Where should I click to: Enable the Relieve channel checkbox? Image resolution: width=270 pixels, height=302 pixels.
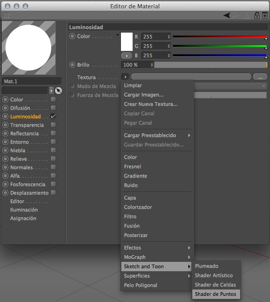point(53,159)
